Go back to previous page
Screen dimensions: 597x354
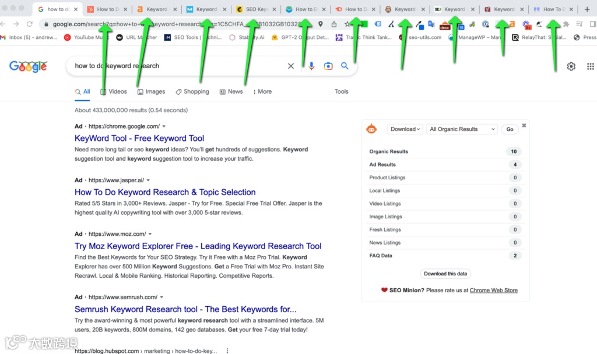pos(3,24)
